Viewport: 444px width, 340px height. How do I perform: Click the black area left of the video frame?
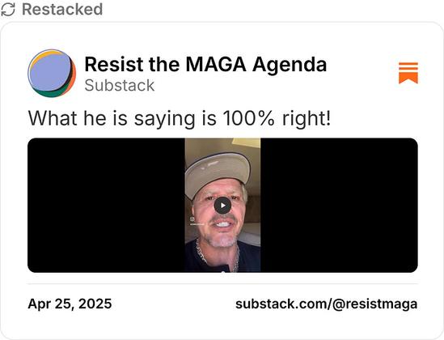point(106,205)
